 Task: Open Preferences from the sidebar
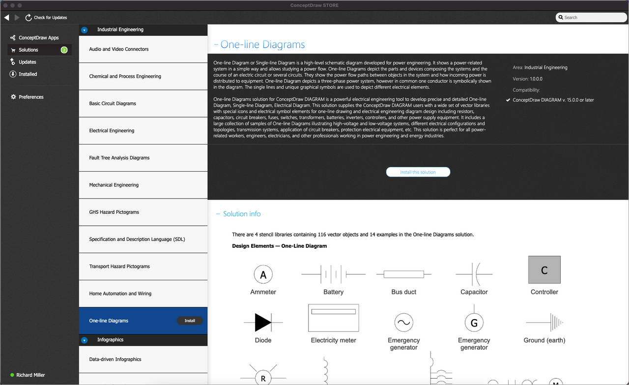click(27, 97)
